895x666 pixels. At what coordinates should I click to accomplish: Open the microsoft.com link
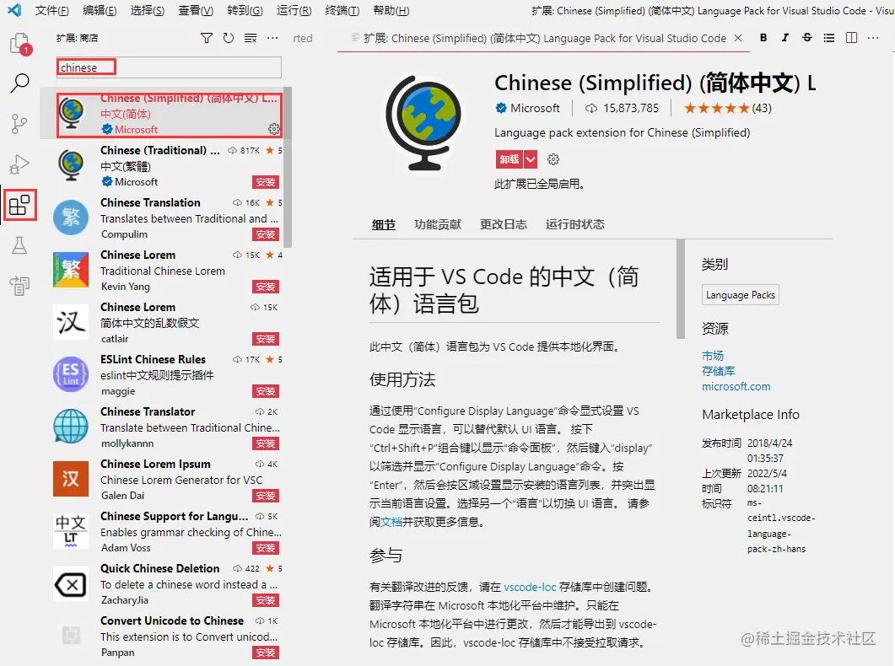coord(736,386)
